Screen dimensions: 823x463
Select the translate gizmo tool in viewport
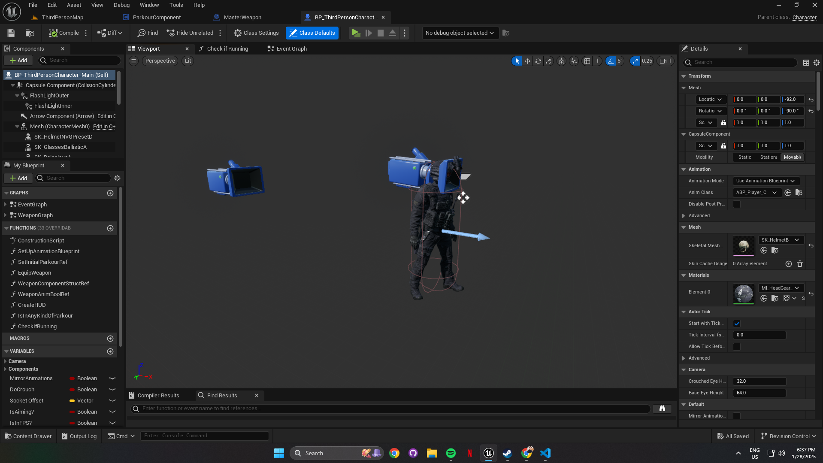[x=527, y=61]
